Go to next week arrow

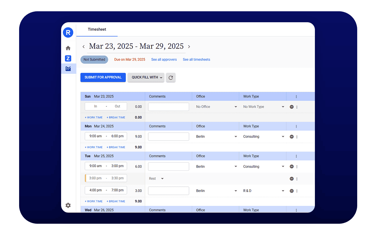tap(189, 47)
